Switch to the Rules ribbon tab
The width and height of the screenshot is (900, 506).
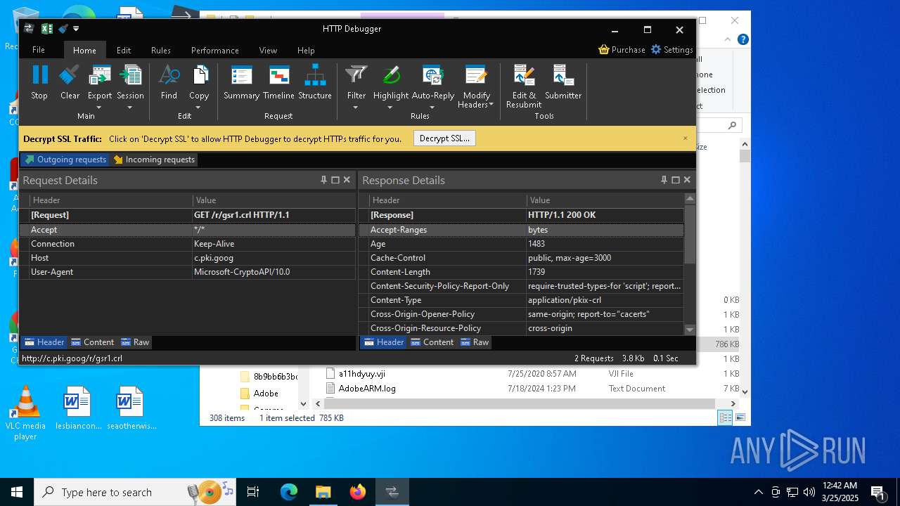pyautogui.click(x=161, y=50)
